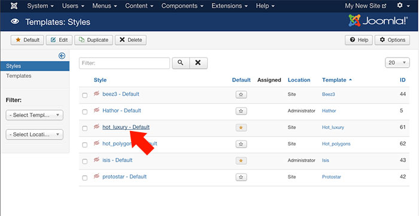Check the isis - Default checkbox
The width and height of the screenshot is (419, 216).
tap(85, 162)
